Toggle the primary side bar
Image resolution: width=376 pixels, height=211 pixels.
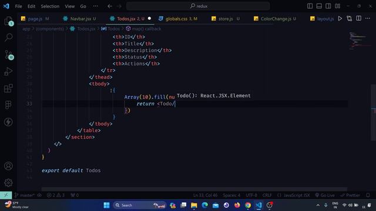pos(310,6)
